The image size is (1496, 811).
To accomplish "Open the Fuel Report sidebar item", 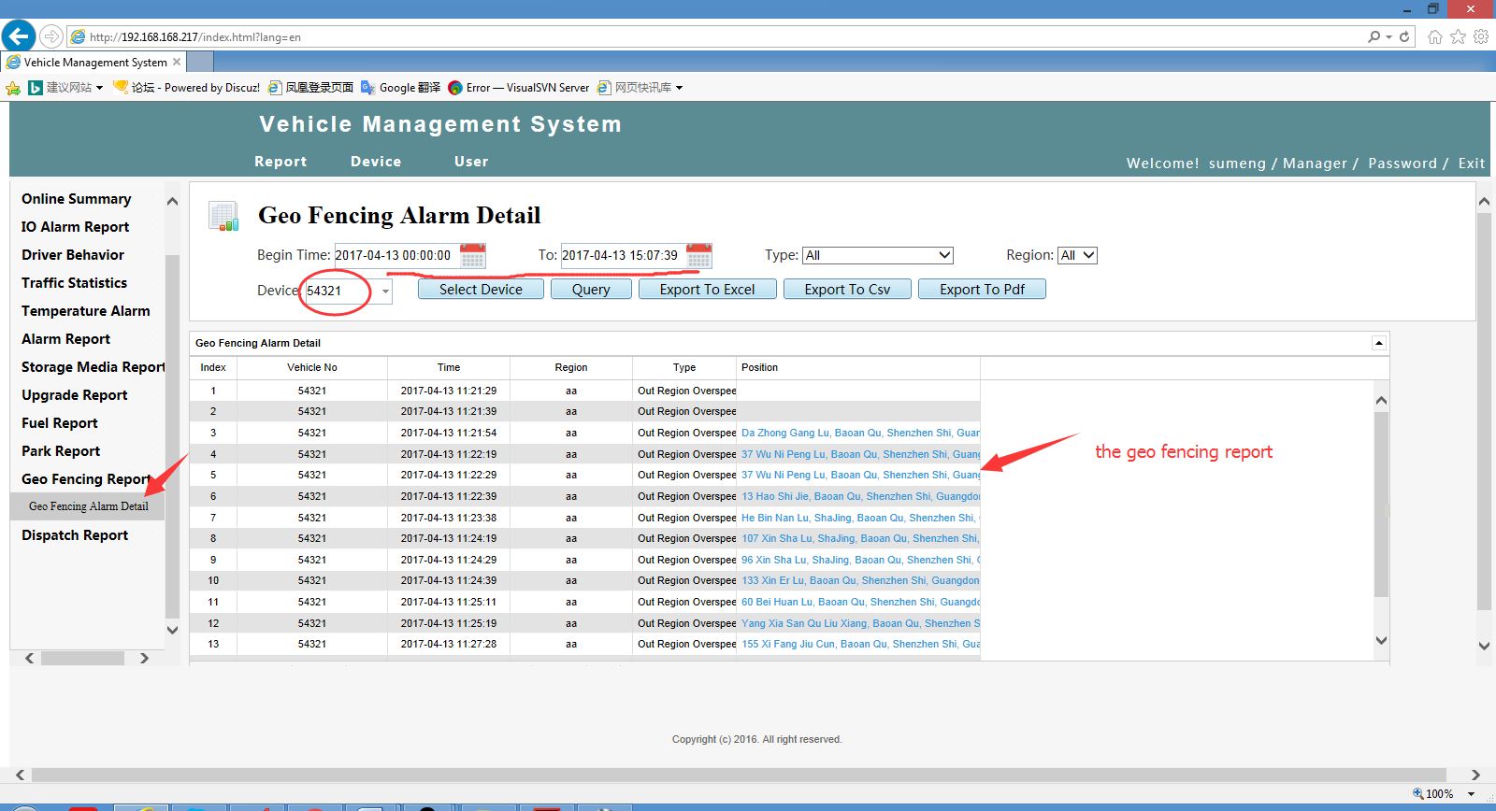I will (60, 423).
